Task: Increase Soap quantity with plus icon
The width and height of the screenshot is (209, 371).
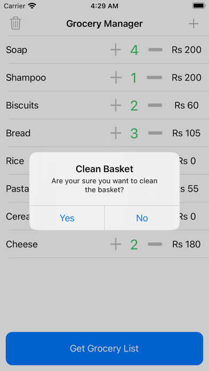Action: coord(116,50)
